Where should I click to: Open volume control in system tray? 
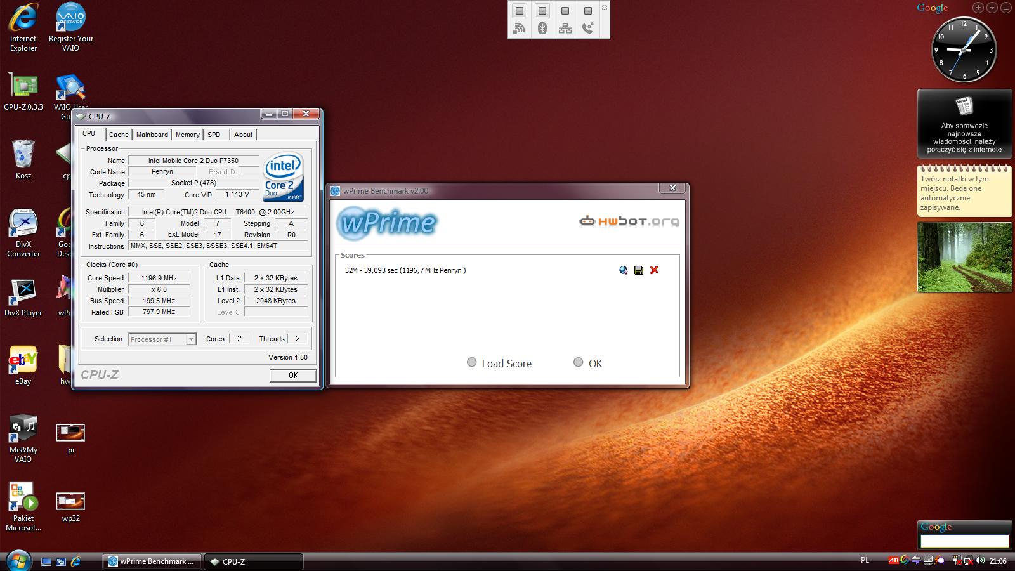tap(980, 561)
